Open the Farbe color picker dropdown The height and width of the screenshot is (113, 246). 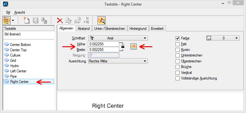(x=223, y=38)
